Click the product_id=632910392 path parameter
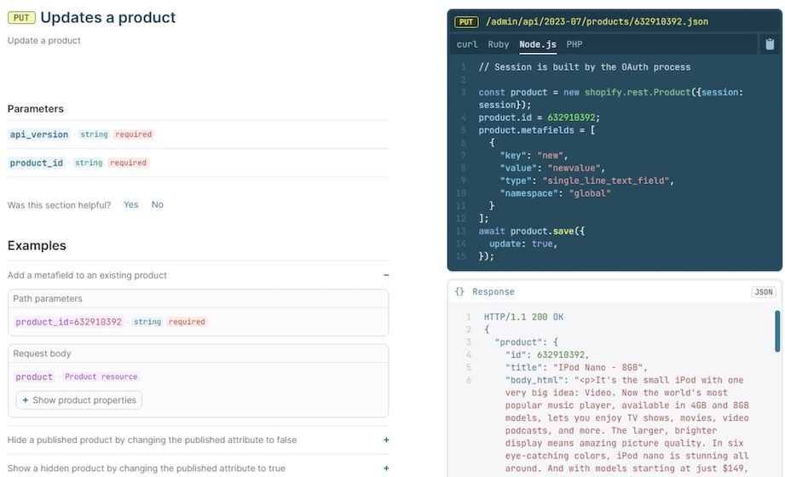The width and height of the screenshot is (785, 477). [x=68, y=322]
